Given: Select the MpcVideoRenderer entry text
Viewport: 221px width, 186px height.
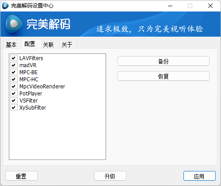Looking at the screenshot, I should pyautogui.click(x=42, y=87).
